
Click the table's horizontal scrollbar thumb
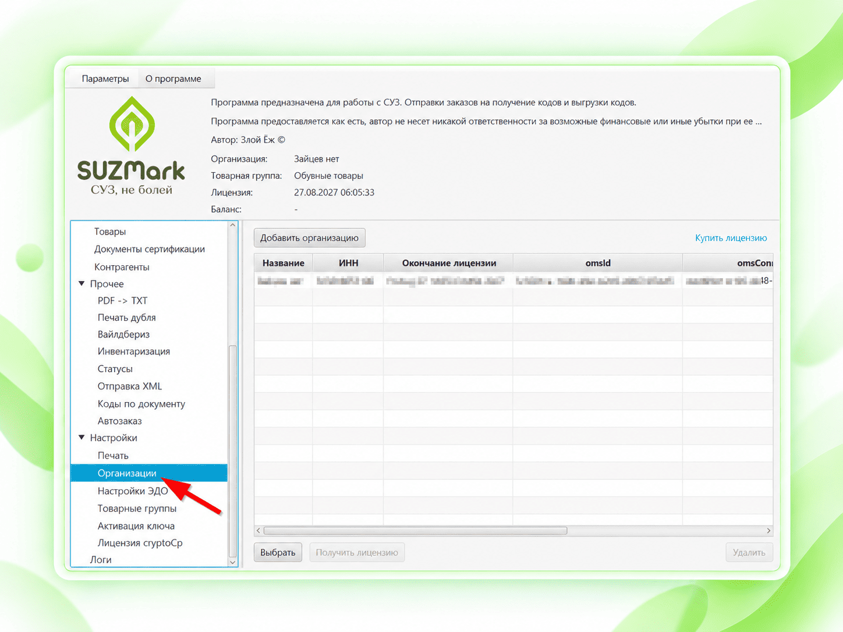point(415,531)
